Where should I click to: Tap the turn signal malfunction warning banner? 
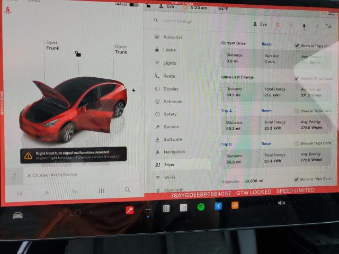tap(74, 155)
